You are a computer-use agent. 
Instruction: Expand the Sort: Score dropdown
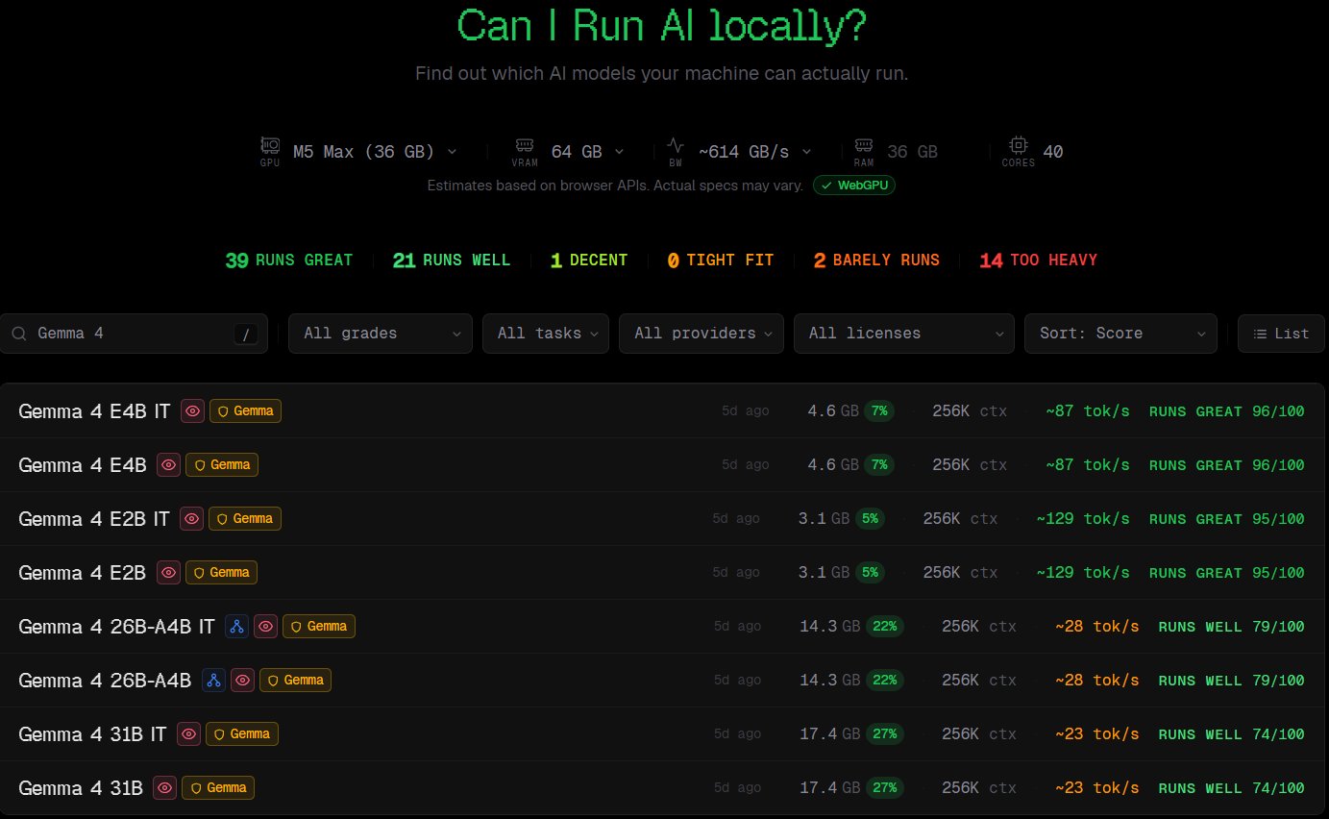pos(1120,334)
